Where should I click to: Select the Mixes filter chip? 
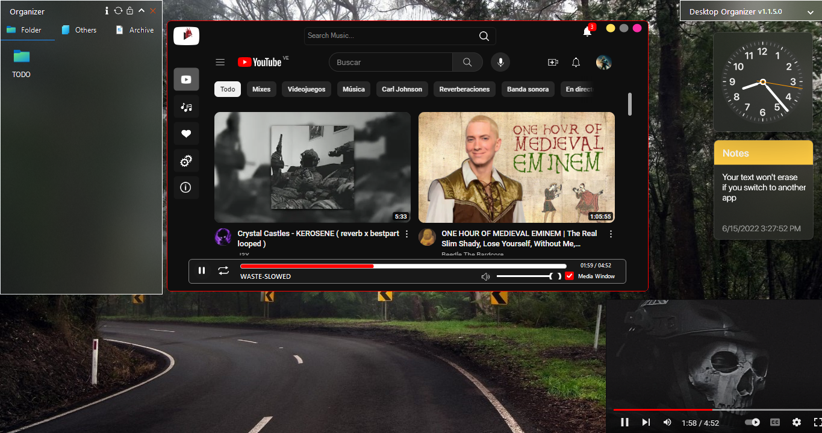pyautogui.click(x=261, y=89)
